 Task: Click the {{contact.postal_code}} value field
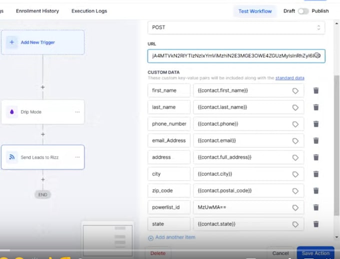(x=248, y=191)
